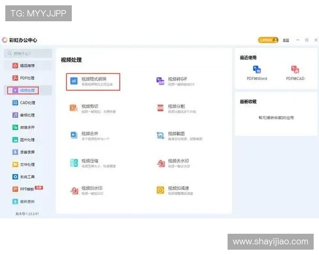This screenshot has height=255, width=319.
Task: Focus the sidebar search box
Action: (28, 54)
